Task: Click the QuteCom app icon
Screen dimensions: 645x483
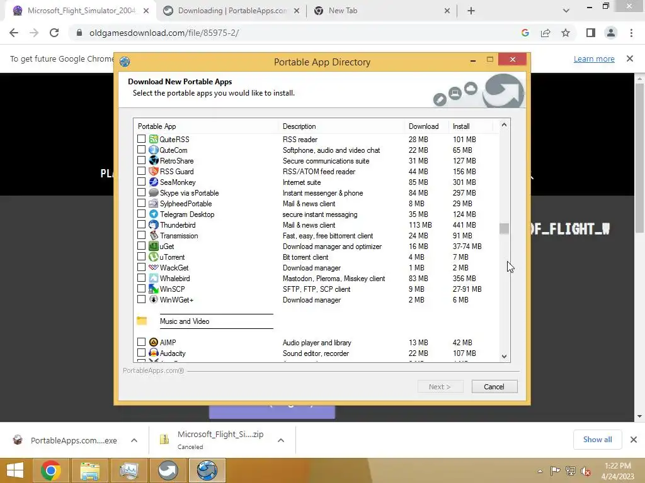Action: pos(154,150)
